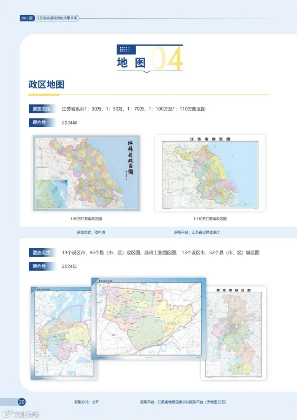
Task: Click the caption 1:110万江苏省政区图
Action: click(x=210, y=219)
